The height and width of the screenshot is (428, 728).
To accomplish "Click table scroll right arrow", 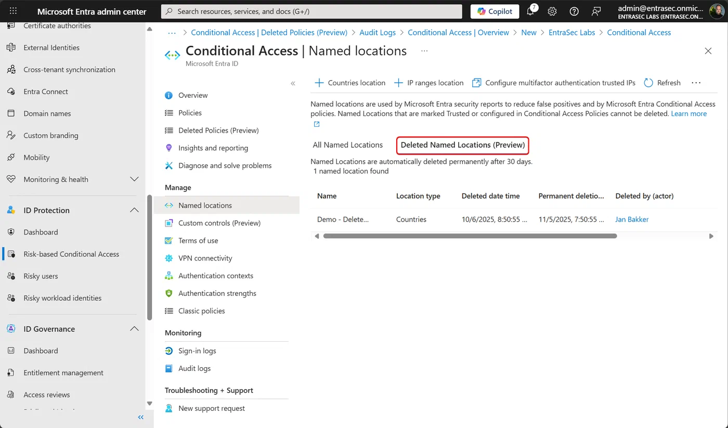I will tap(711, 236).
